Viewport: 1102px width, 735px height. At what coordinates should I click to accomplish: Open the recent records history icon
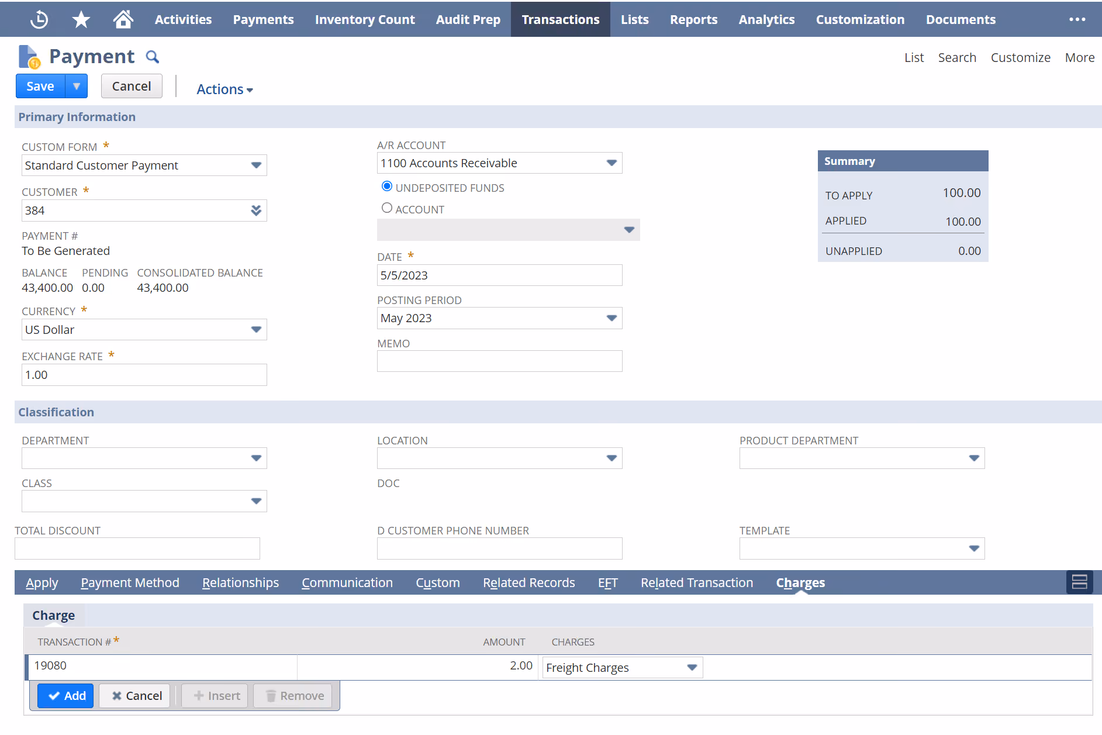[x=39, y=19]
